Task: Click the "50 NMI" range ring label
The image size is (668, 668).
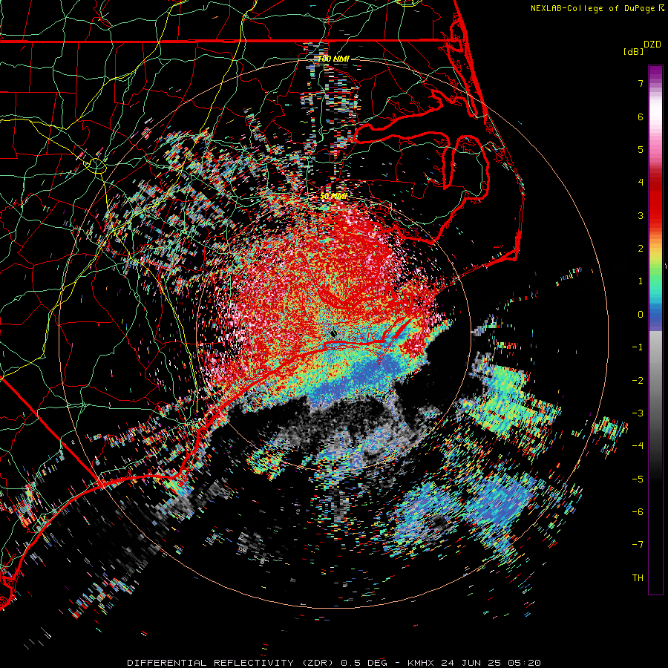Action: (333, 197)
